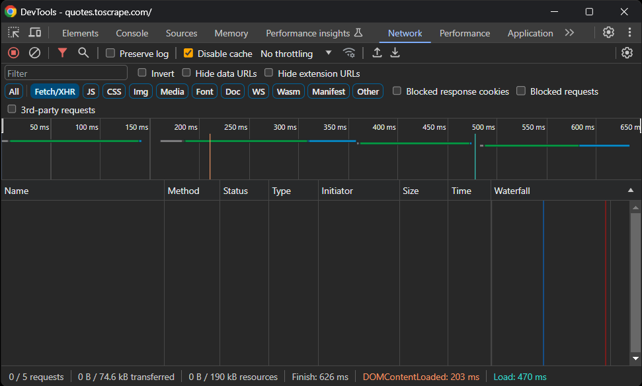The image size is (642, 386).
Task: Open network request search
Action: [x=83, y=53]
